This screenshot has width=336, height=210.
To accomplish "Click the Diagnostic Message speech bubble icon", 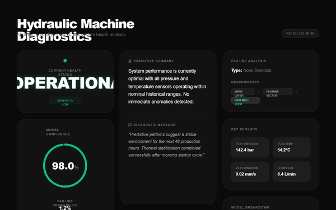I will pyautogui.click(x=130, y=125).
